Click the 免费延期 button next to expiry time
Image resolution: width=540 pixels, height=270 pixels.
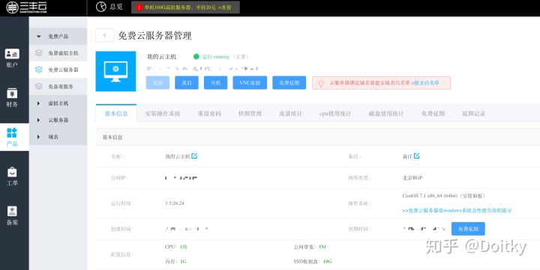[x=468, y=229]
